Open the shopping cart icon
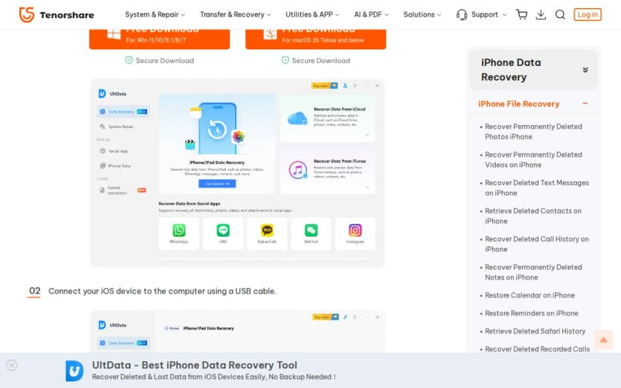The image size is (621, 388). [522, 14]
